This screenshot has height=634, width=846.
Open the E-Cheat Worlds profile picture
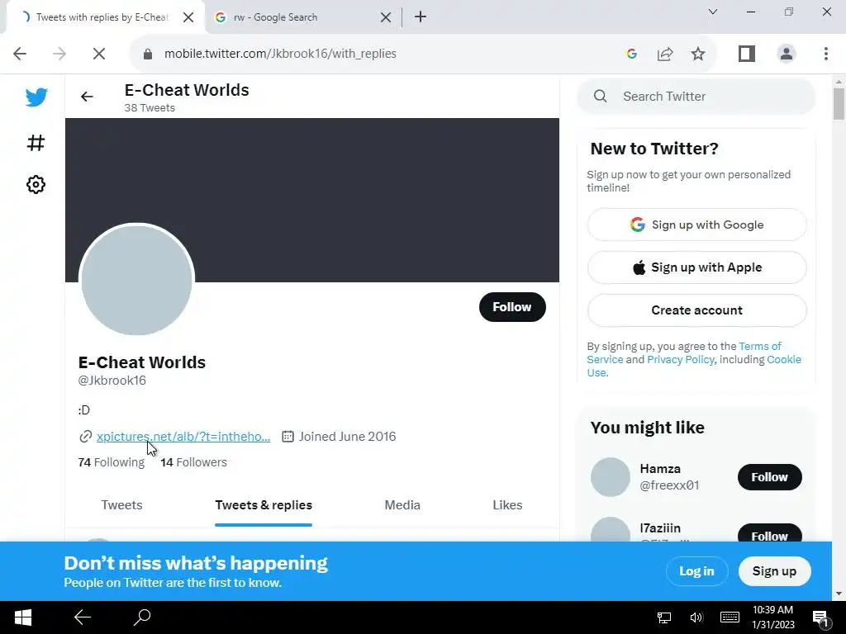point(136,279)
